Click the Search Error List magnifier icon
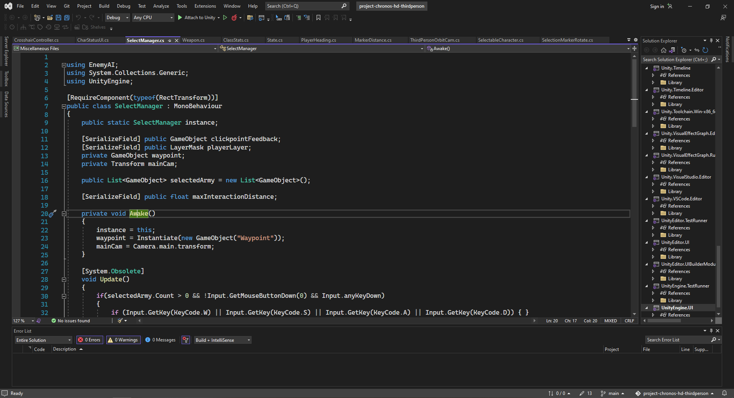This screenshot has width=734, height=398. [x=714, y=340]
